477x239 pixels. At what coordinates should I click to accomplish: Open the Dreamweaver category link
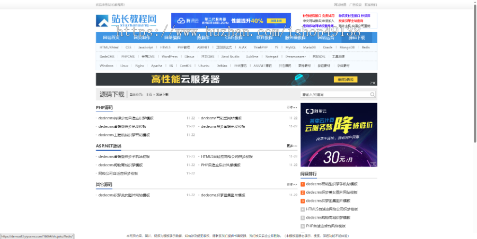(x=295, y=57)
